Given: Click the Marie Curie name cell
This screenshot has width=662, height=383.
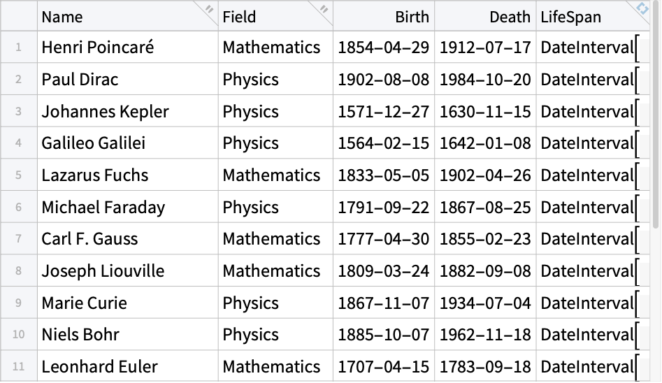Looking at the screenshot, I should pos(128,303).
